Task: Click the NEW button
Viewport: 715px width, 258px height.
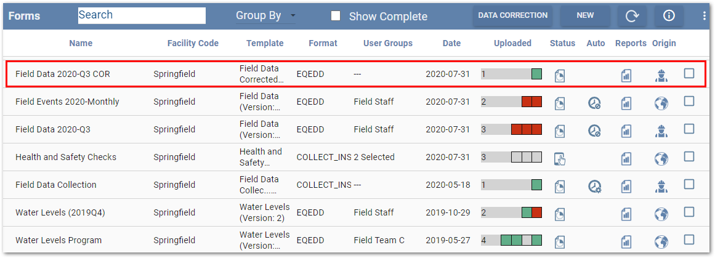Action: point(584,16)
